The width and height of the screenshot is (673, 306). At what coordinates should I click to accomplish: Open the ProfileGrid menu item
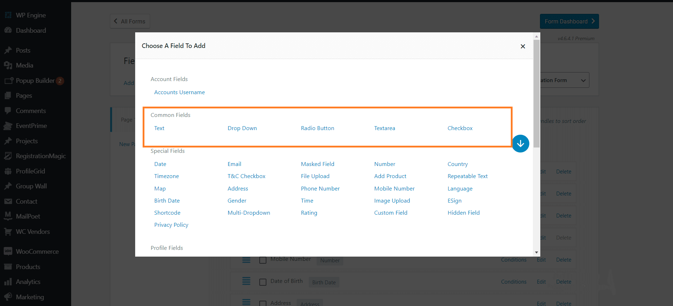(30, 171)
